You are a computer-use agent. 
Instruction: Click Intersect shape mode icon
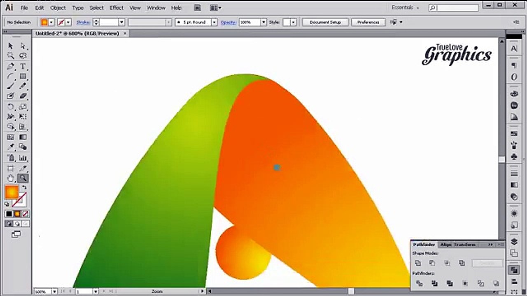(447, 263)
